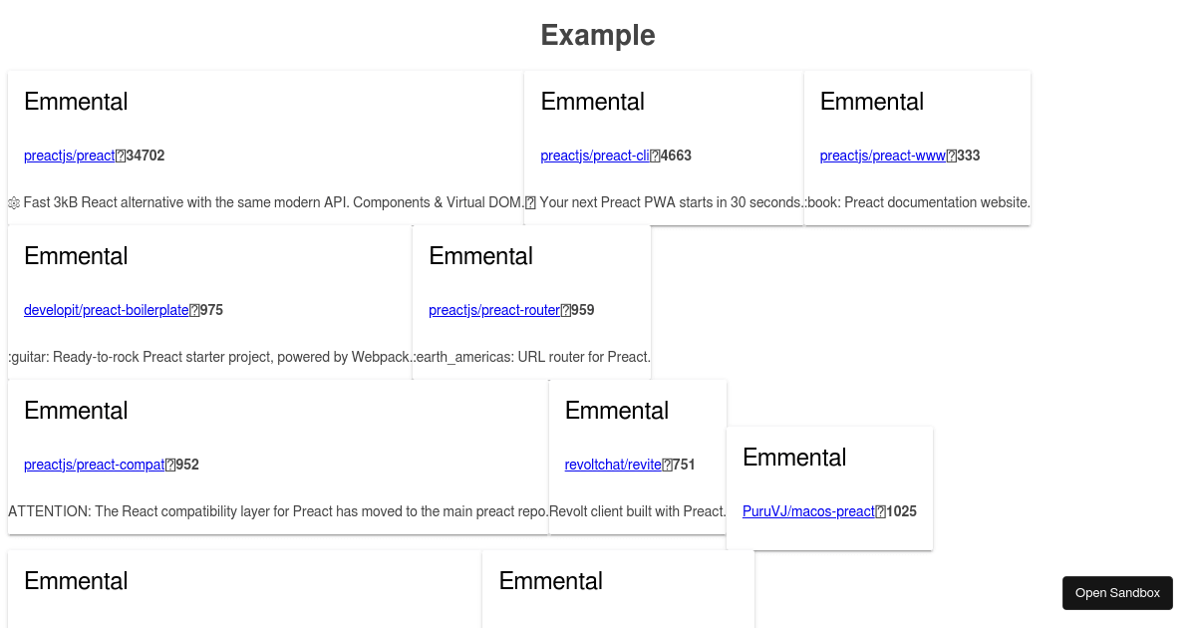Click the star icon next to preactjs/preact-cli
This screenshot has width=1196, height=628.
[653, 156]
